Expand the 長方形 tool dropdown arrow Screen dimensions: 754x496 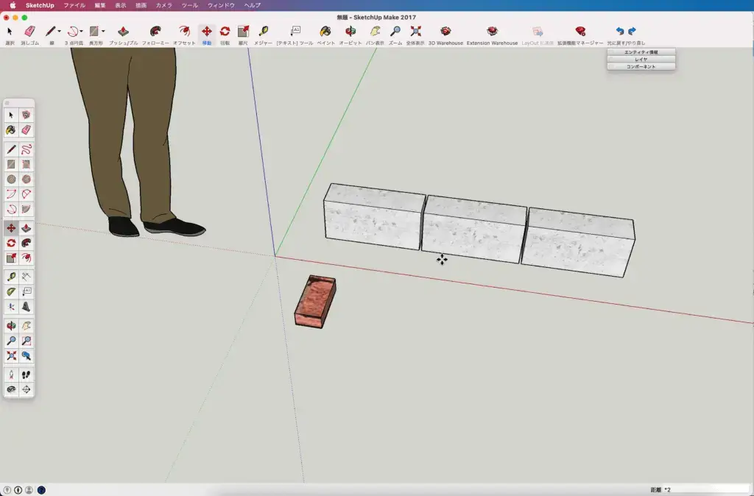tap(103, 31)
